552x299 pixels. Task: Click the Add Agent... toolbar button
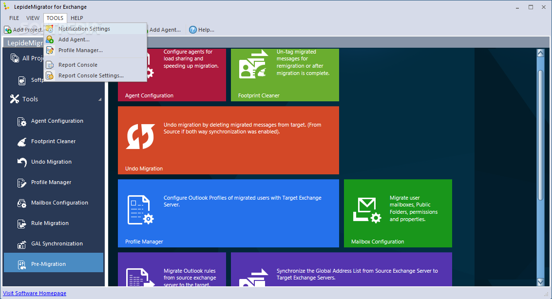pyautogui.click(x=165, y=30)
